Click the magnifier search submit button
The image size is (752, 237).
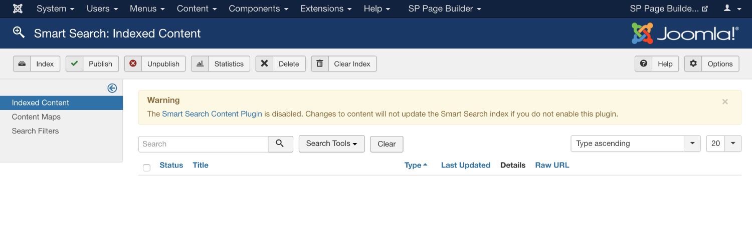(280, 143)
